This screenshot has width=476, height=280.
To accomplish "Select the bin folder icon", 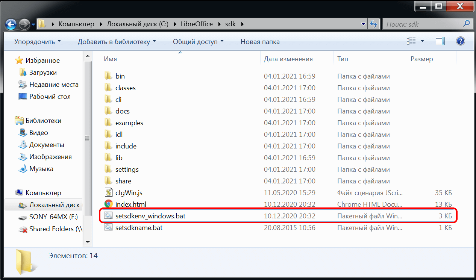I will [108, 76].
